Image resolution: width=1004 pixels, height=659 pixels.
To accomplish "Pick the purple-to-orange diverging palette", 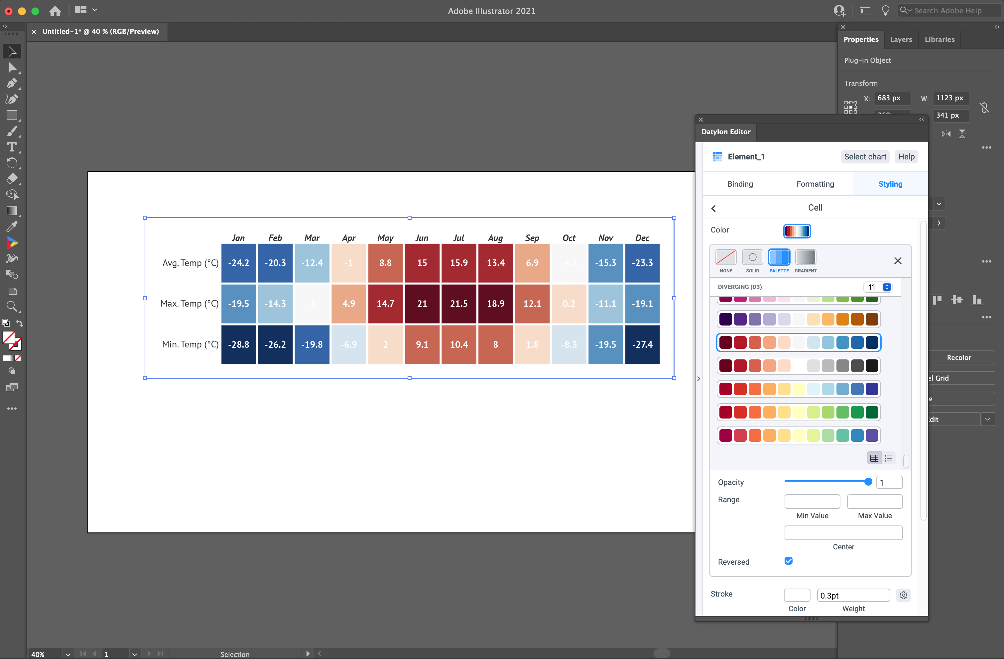I will coord(798,320).
